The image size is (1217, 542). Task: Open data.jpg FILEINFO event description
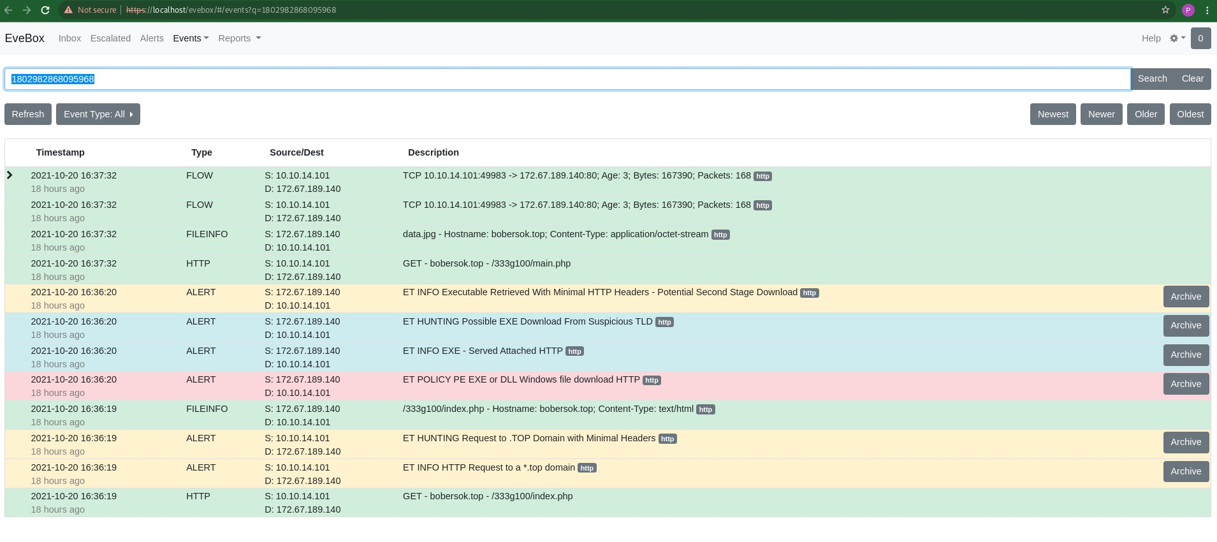click(555, 234)
